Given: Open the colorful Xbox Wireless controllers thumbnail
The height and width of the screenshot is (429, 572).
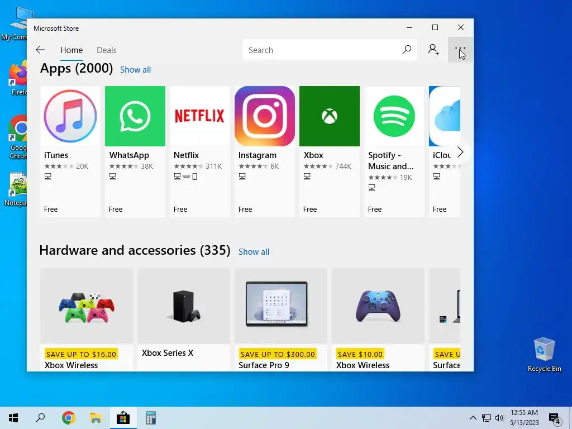Looking at the screenshot, I should coord(87,306).
